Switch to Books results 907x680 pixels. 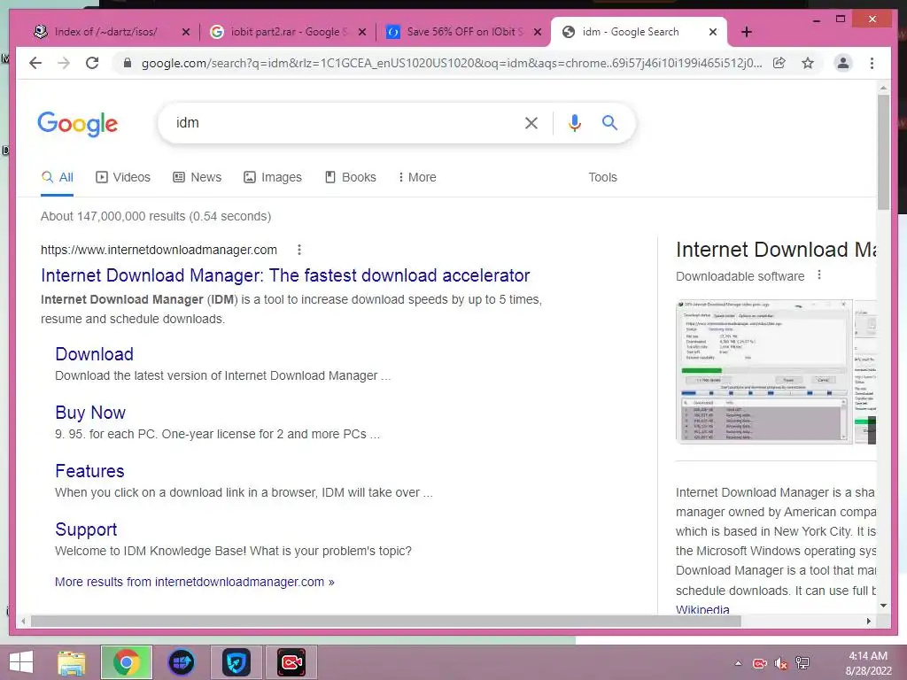[x=351, y=177]
